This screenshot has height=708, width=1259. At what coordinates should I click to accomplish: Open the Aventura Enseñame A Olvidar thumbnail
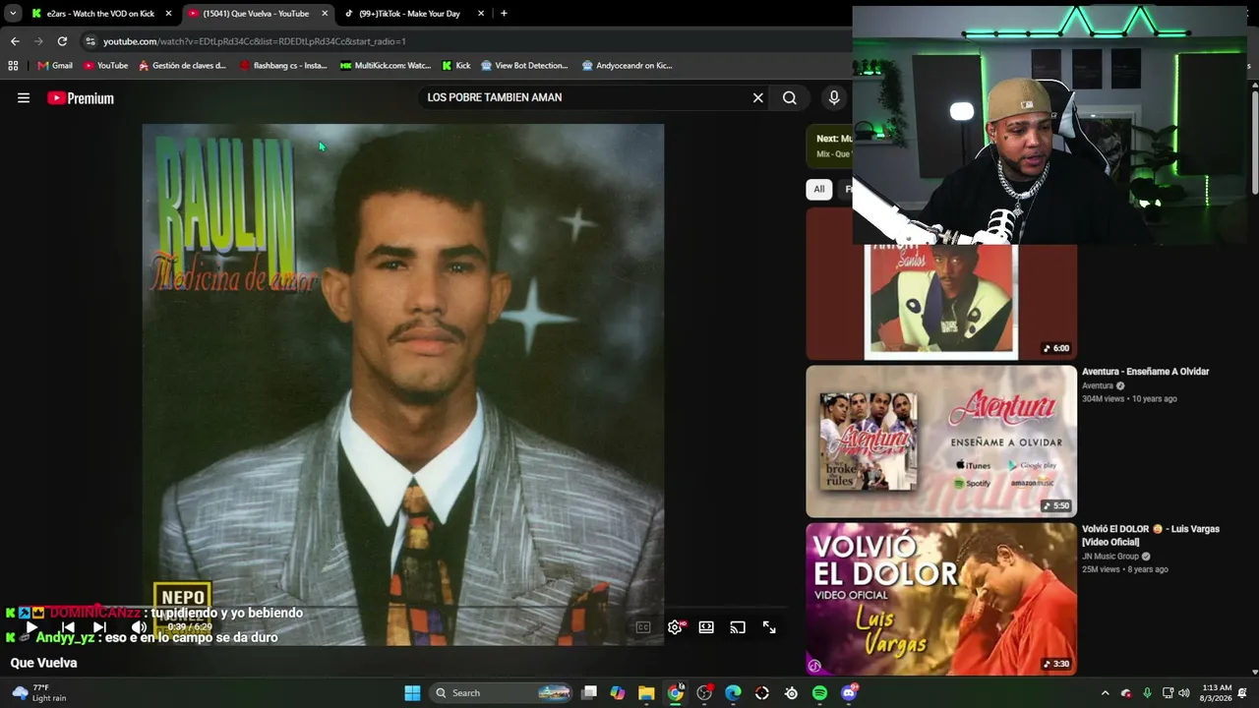pyautogui.click(x=941, y=442)
